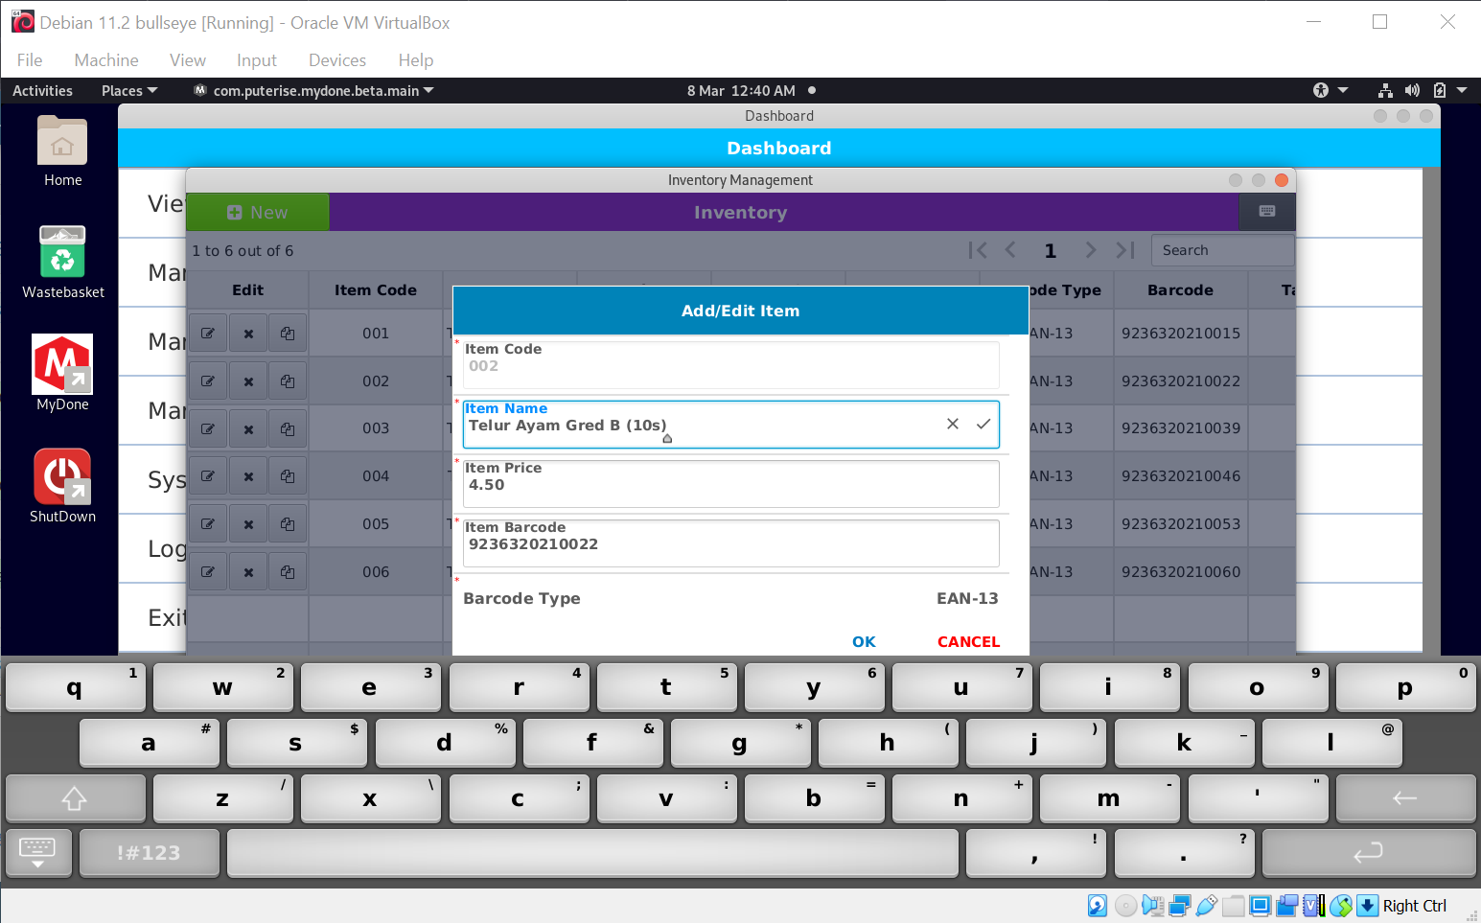Click VirtualBox network adapters status icon
This screenshot has height=923, width=1481.
[x=1180, y=906]
